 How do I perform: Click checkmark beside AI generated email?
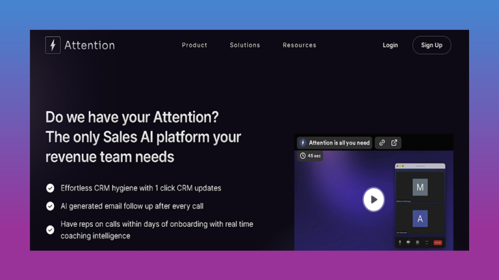tap(50, 206)
